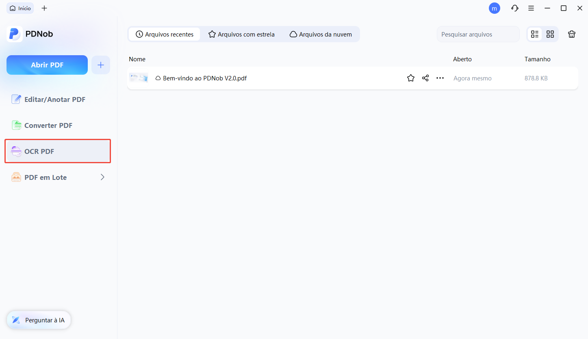The image size is (588, 339).
Task: Switch to Arquivos da nuvem tab
Action: (x=321, y=35)
